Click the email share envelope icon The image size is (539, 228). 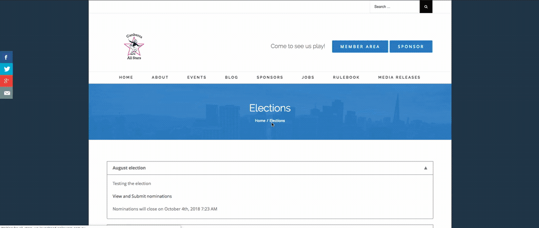click(x=6, y=93)
